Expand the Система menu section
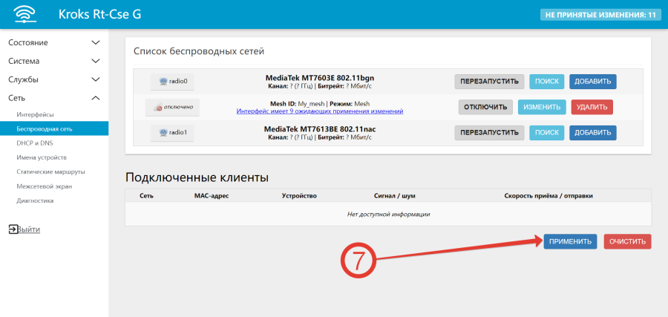Screen dimensions: 668x317 click(x=53, y=61)
